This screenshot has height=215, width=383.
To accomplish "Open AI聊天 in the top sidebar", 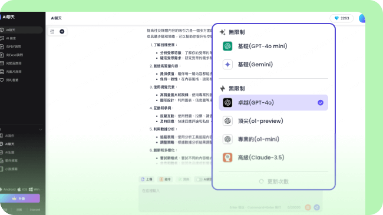I will (x=21, y=30).
